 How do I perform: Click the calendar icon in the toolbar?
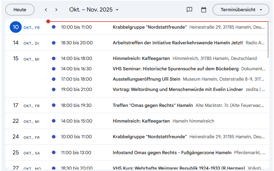[x=204, y=10]
